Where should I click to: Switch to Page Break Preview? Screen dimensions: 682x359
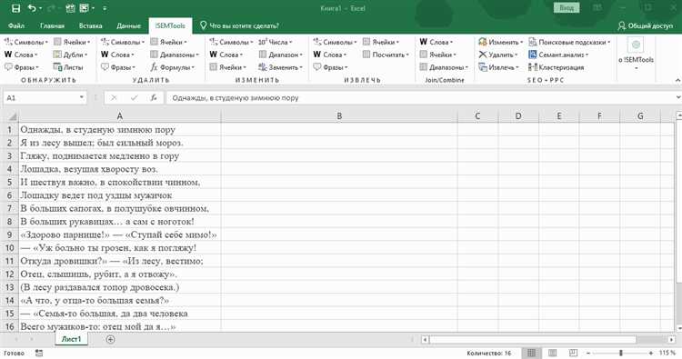pos(573,353)
